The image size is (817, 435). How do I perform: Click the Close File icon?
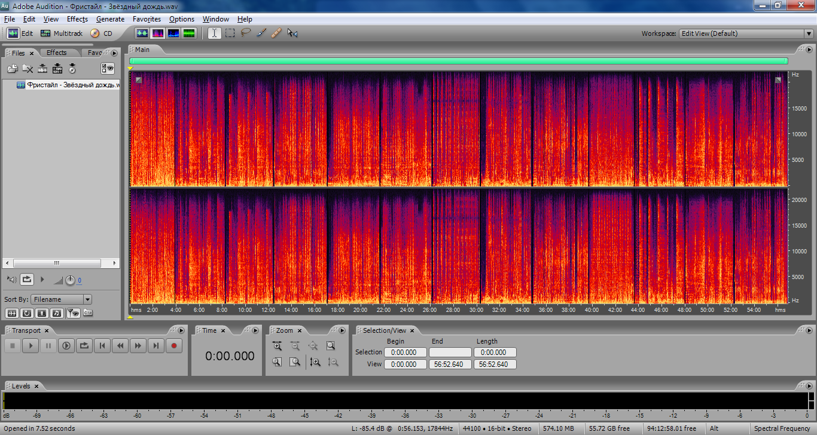(28, 69)
